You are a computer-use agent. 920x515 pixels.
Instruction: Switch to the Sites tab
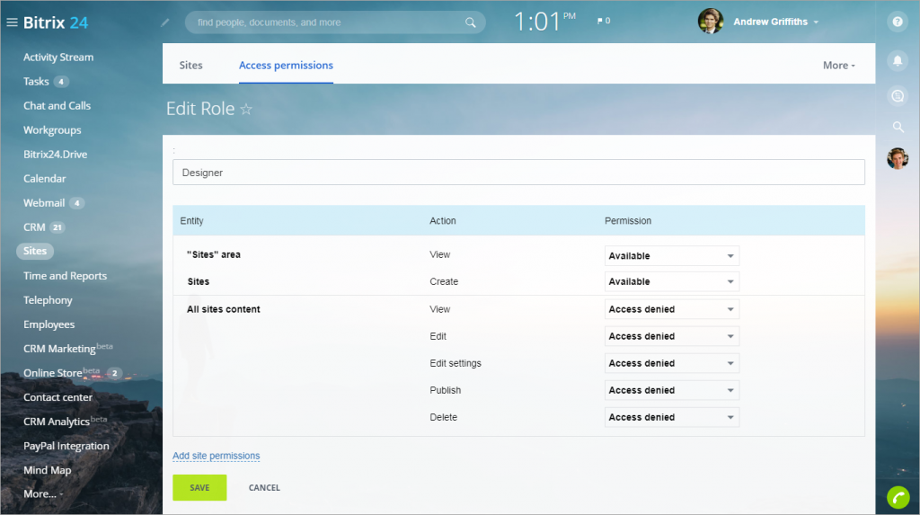coord(190,66)
